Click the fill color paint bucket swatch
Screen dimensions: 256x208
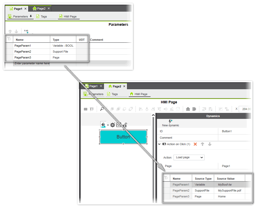coord(103,125)
